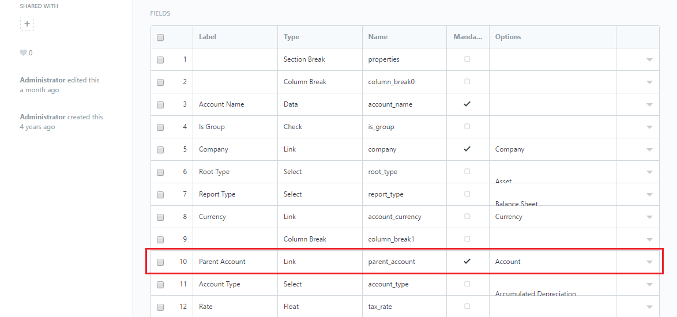Viewport: 677px width, 317px height.
Task: Click the Account Name mandatory checkmark icon
Action: 467,104
